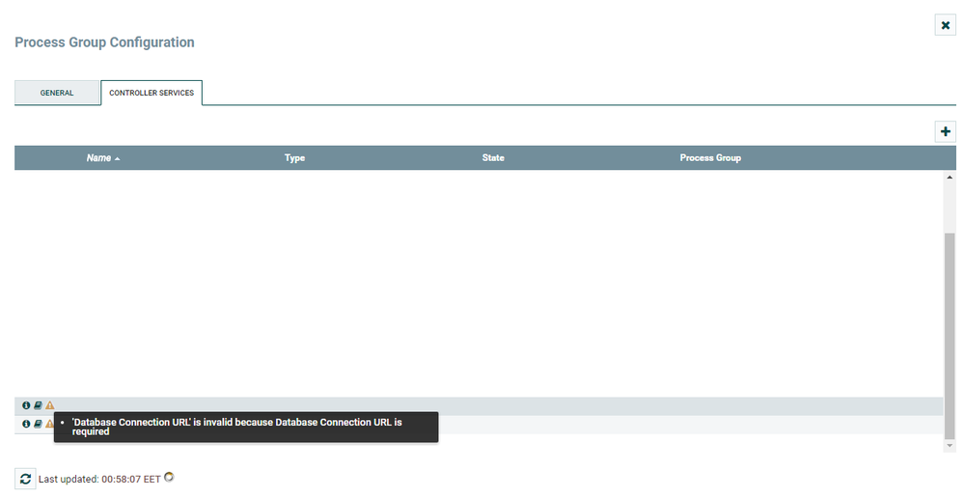Click warning triangle in highlighted upper row
The height and width of the screenshot is (498, 964).
pos(50,405)
